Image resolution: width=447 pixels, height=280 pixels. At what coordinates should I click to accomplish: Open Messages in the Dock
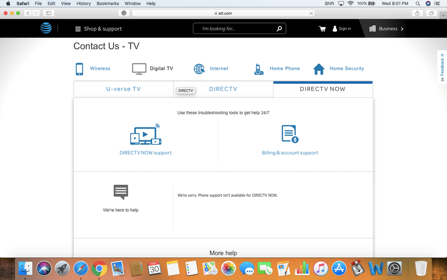(247, 269)
